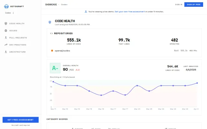This screenshot has width=207, height=129.
Task: Click the Apr 4 data point on chart
Action: 197,83
